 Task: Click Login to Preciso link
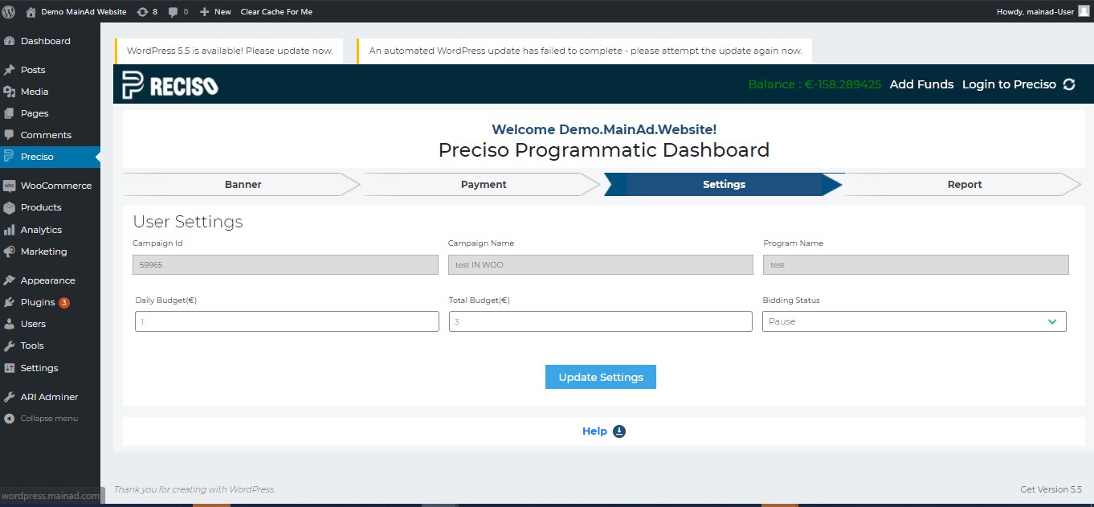coord(1009,84)
